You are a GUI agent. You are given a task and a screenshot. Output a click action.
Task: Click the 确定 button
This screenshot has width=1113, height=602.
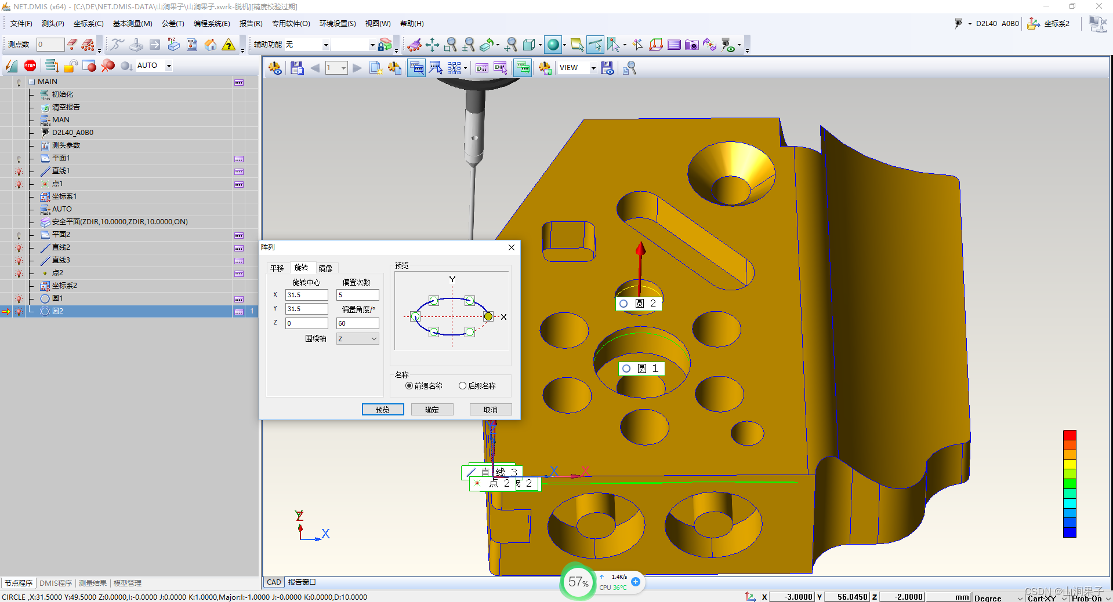coord(432,410)
